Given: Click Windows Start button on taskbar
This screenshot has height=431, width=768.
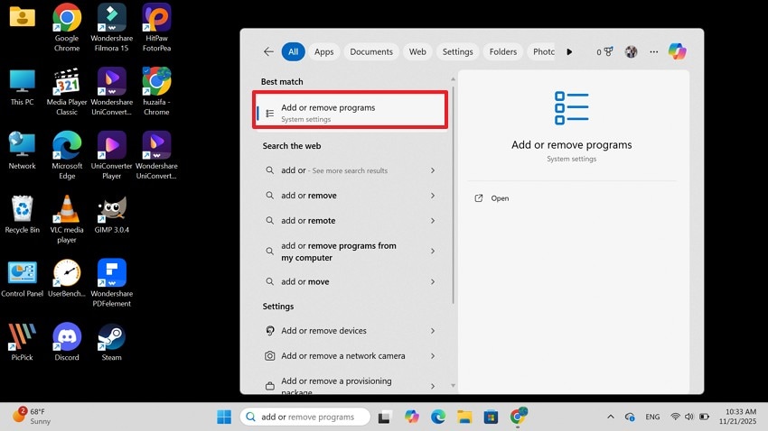Looking at the screenshot, I should click(x=224, y=417).
